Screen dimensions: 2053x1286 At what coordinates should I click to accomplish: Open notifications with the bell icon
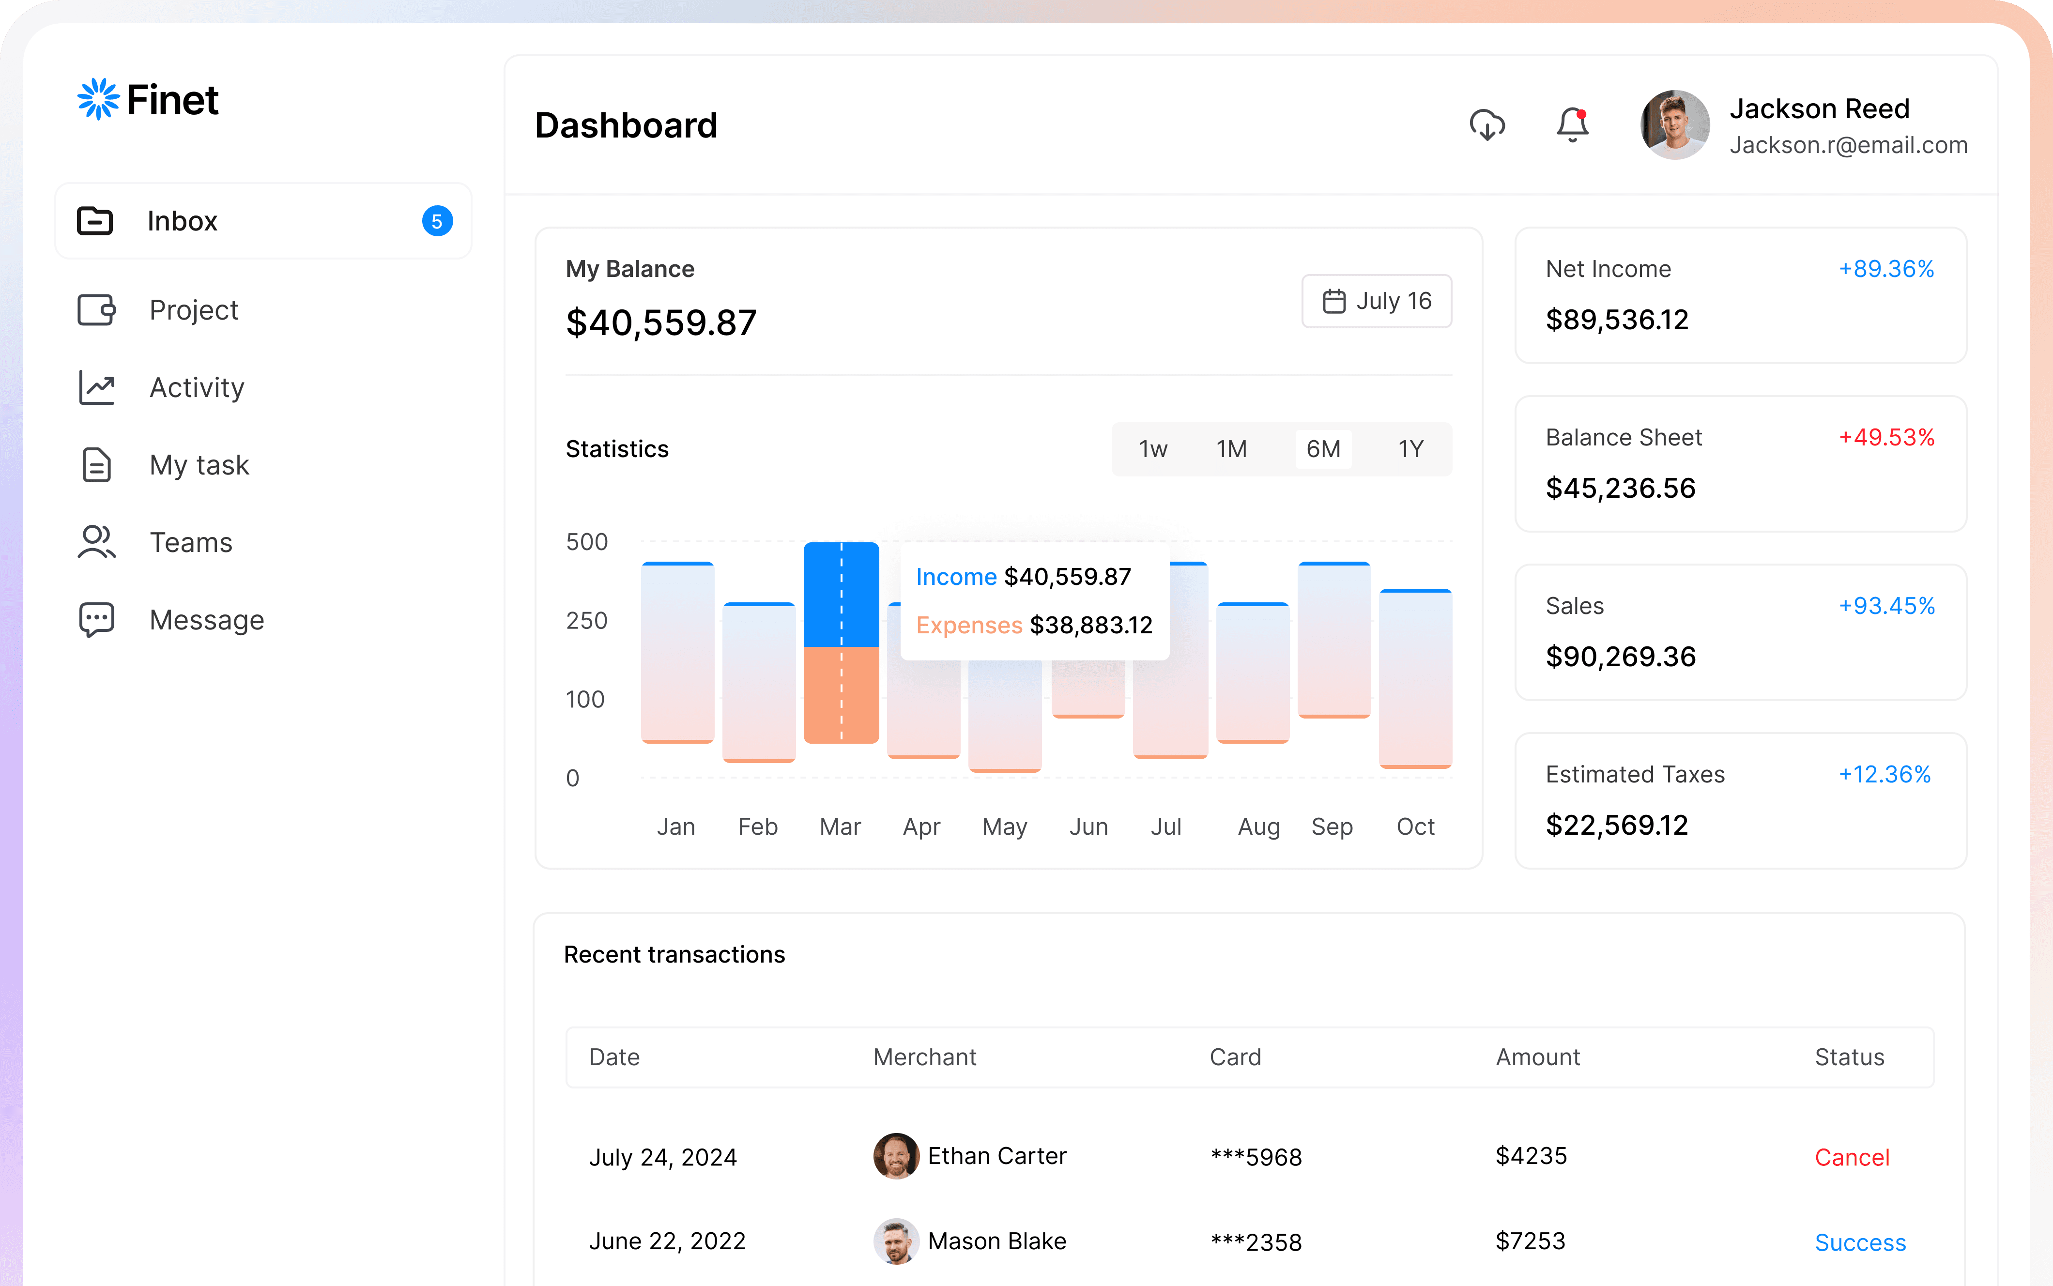pos(1573,125)
